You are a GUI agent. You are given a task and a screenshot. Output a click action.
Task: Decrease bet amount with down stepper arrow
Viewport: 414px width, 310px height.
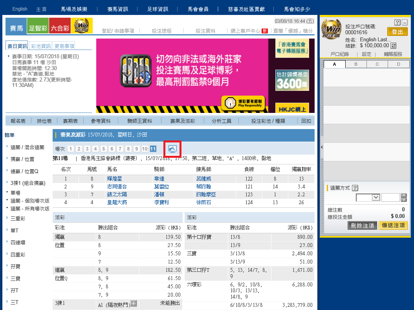click(x=403, y=200)
